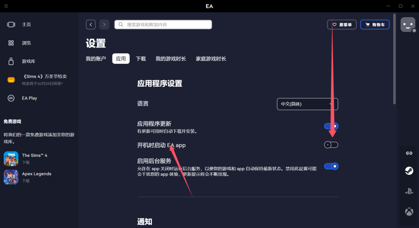Maximize the EA window
The image size is (419, 228).
click(x=401, y=6)
